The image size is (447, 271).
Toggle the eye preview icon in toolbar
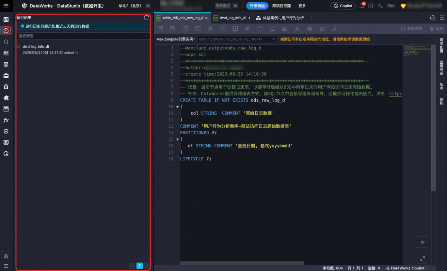[310, 29]
